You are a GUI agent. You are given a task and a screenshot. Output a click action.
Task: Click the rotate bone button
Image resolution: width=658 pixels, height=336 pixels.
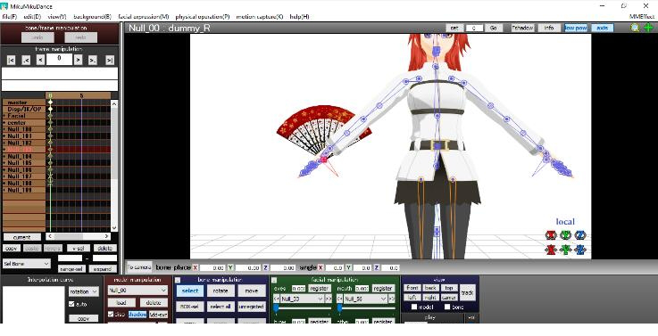click(x=221, y=291)
